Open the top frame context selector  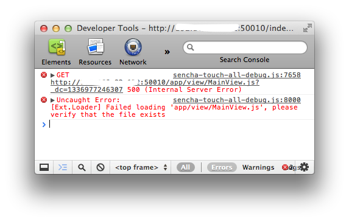141,167
